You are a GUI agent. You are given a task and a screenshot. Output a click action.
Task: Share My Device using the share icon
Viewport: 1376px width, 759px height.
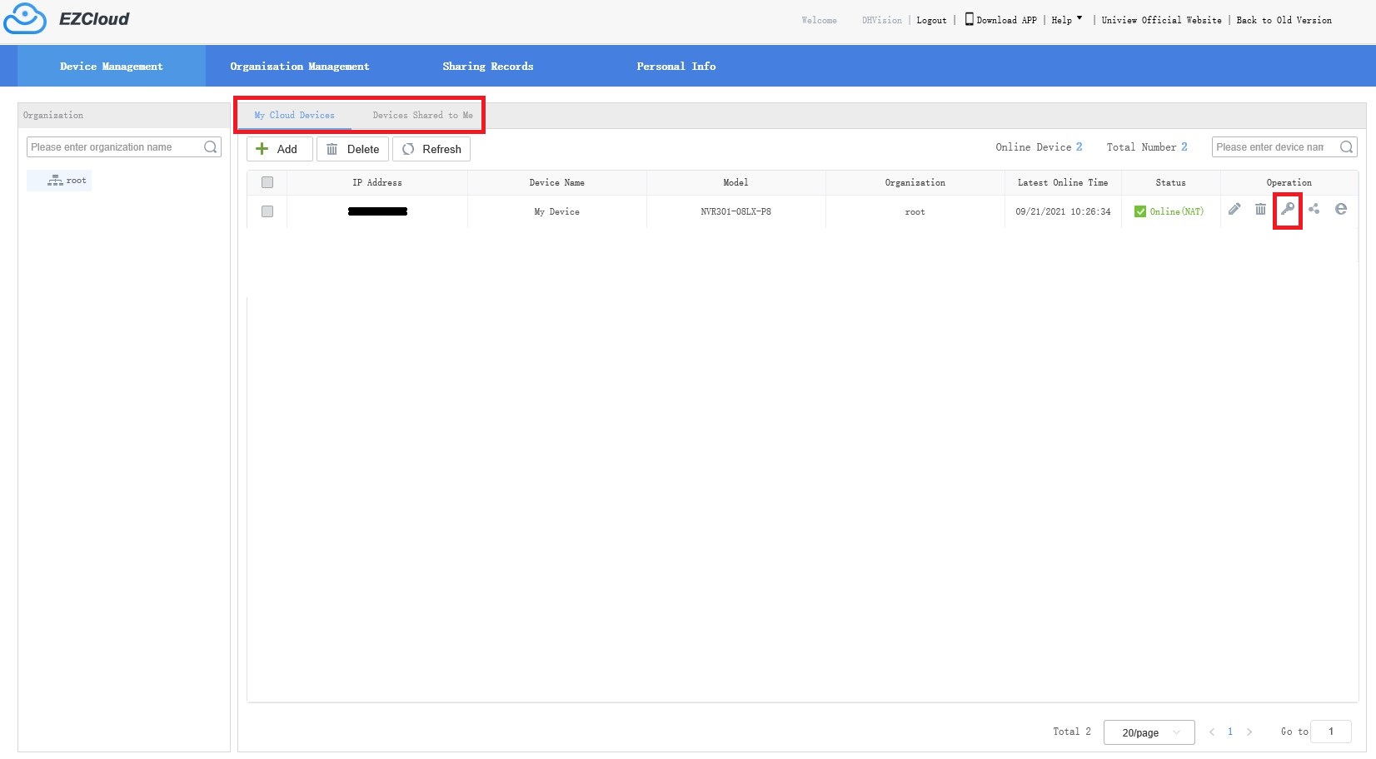pos(1314,209)
